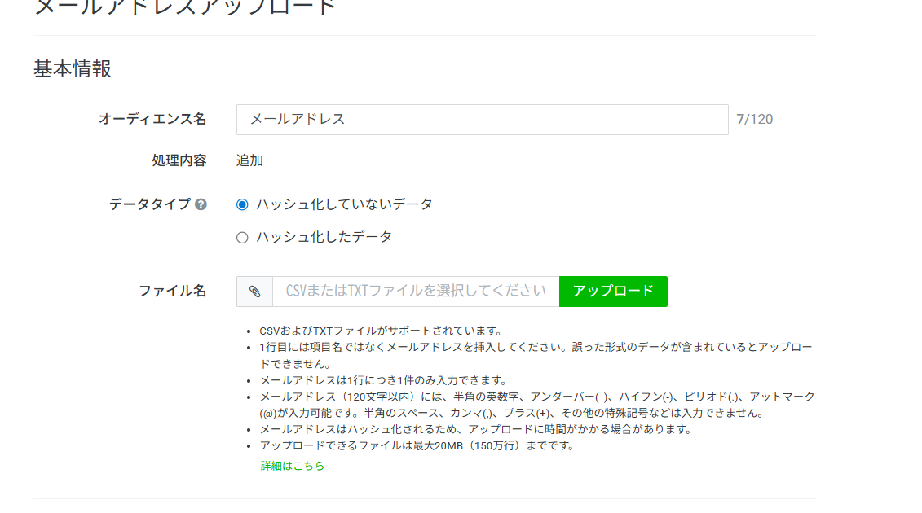The height and width of the screenshot is (513, 922).
Task: Select the ハッシュ化していないデータ radio button
Action: click(242, 204)
